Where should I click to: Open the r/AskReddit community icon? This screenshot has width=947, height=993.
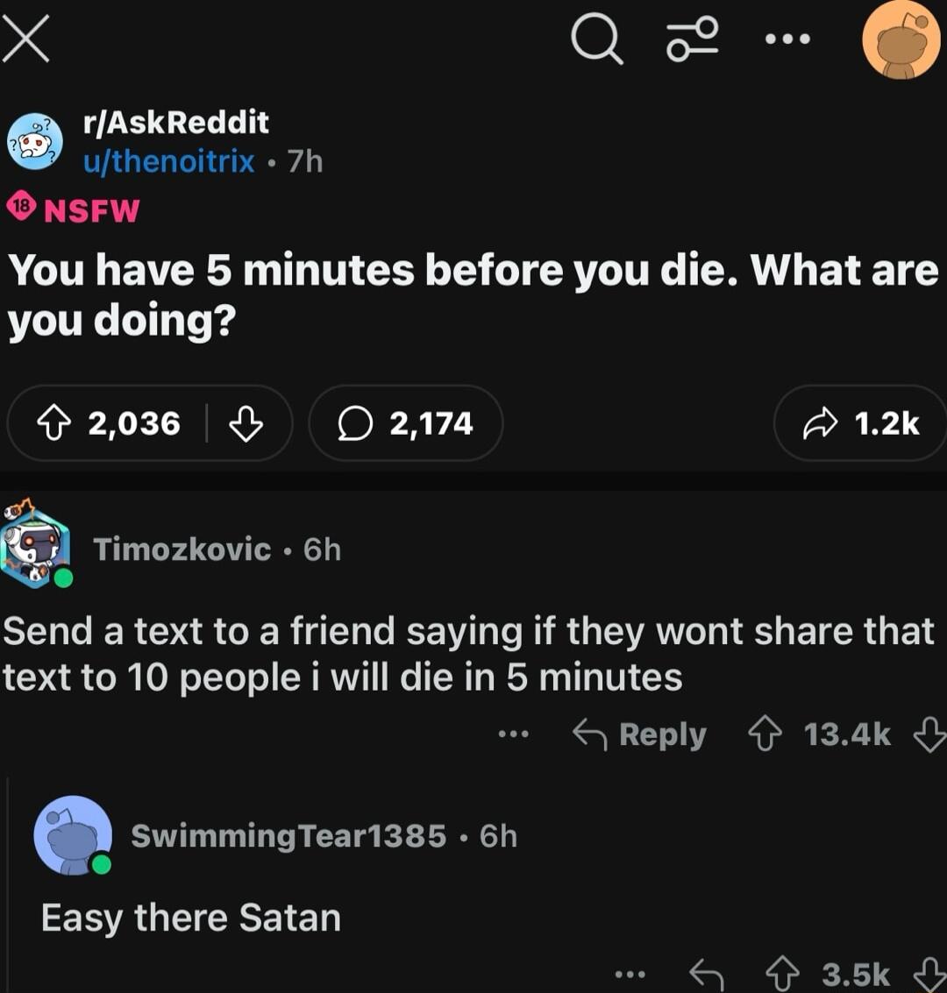click(35, 140)
